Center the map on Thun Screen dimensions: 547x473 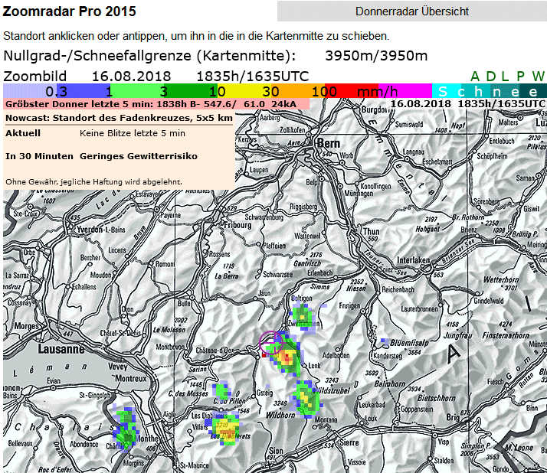372,231
